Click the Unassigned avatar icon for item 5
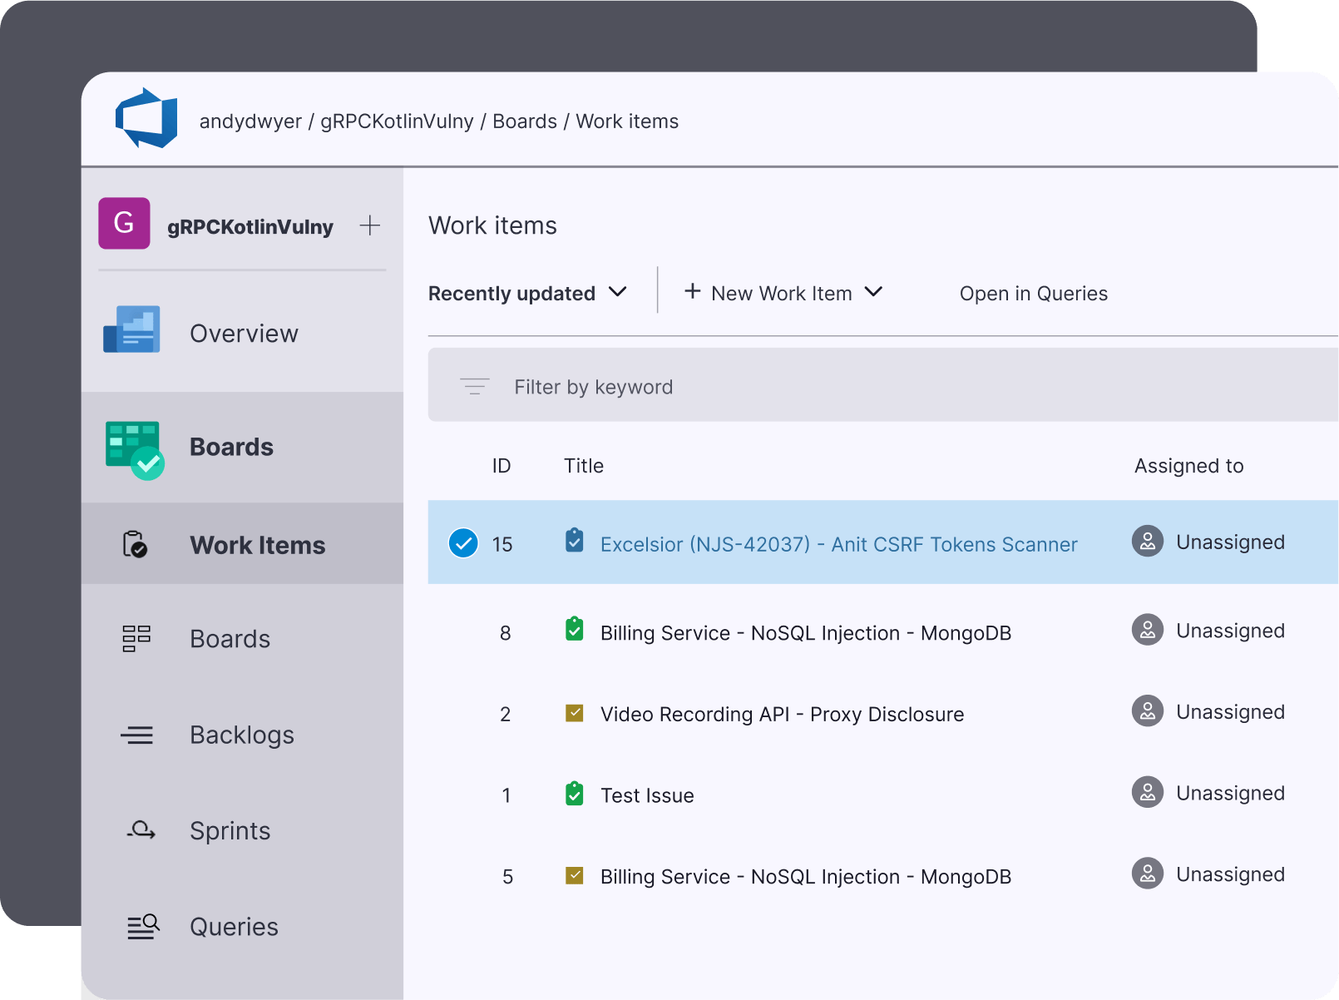The width and height of the screenshot is (1339, 1000). [x=1148, y=874]
